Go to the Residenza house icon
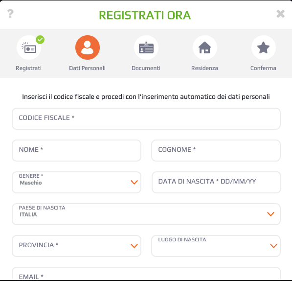This screenshot has height=281, width=292. [205, 47]
